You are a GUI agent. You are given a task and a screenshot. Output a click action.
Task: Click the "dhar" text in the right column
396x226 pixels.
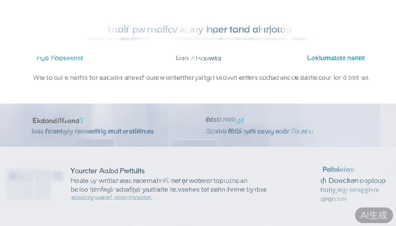pos(333,199)
